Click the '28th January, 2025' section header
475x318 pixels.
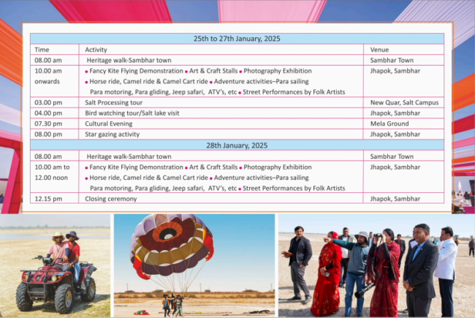[237, 145]
